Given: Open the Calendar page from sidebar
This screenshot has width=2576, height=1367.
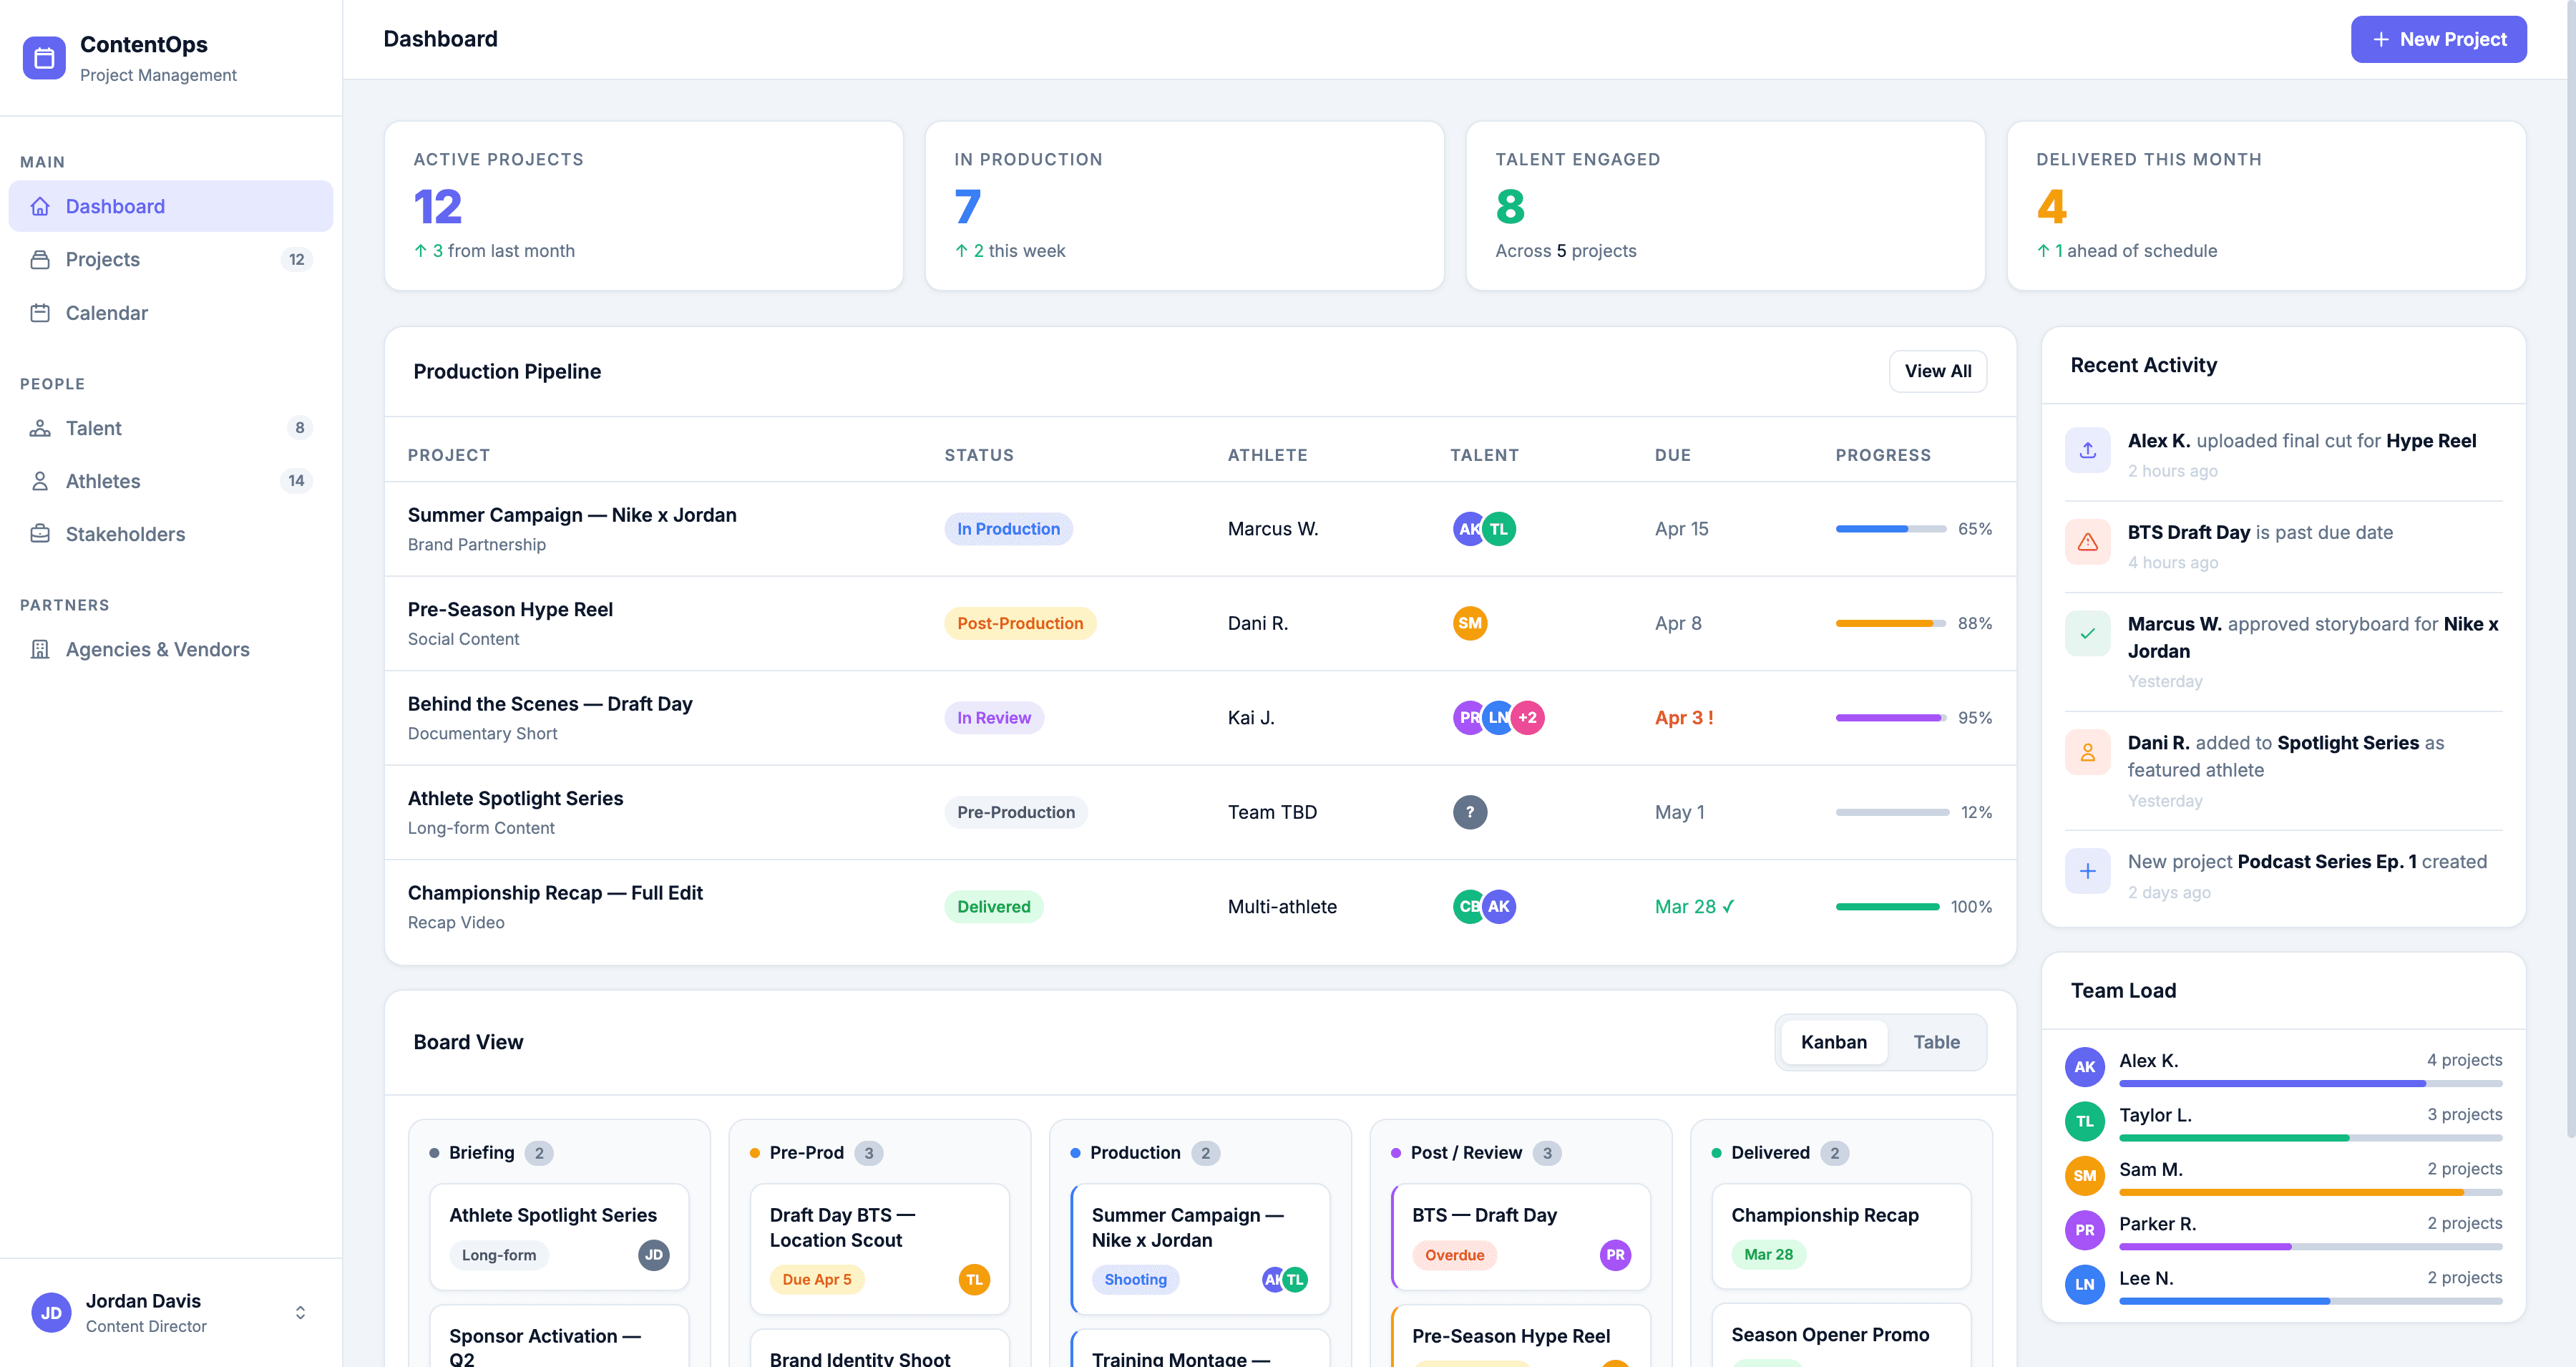Looking at the screenshot, I should 106,313.
